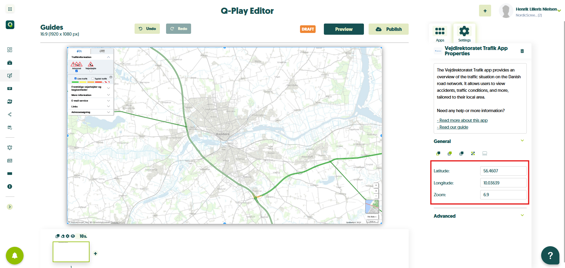Screen dimensions: 565x268
Task: Click the slide eraser icon
Action: tap(63, 236)
